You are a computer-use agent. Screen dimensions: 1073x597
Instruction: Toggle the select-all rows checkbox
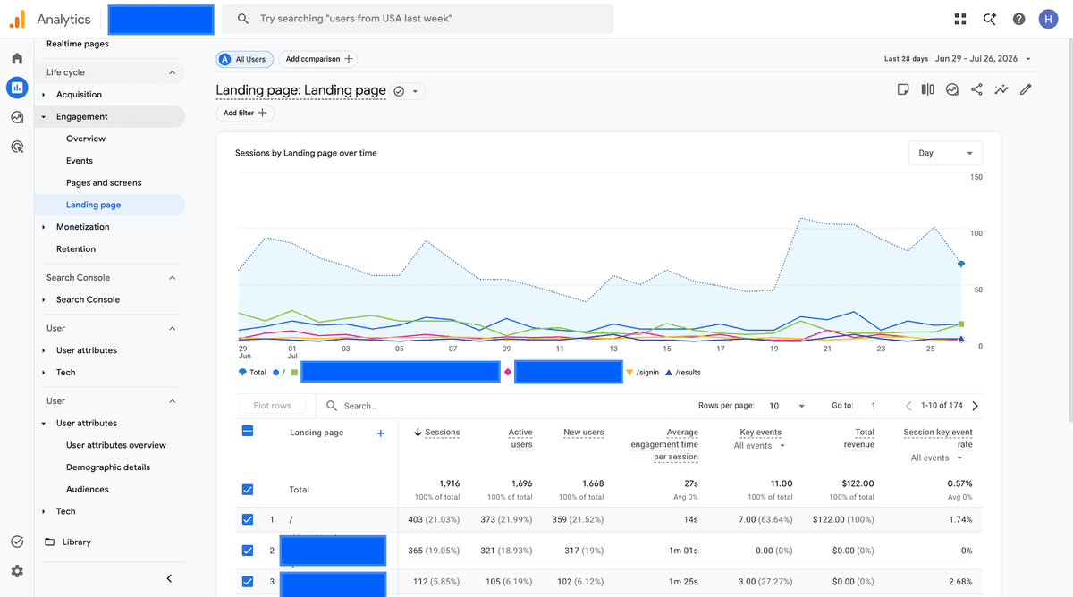248,431
